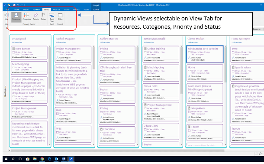Expand the Map Explorer side panel chevron
This screenshot has height=164, width=264.
click(6, 28)
